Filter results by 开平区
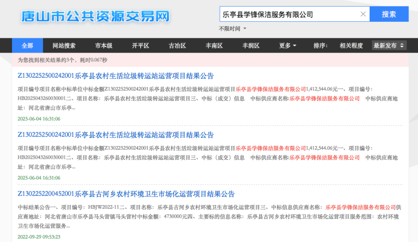 (141, 45)
